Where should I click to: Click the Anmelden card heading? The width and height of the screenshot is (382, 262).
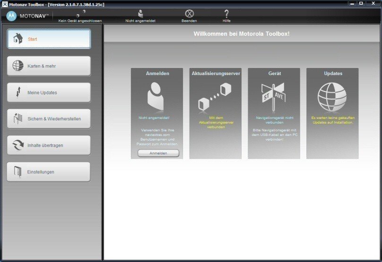[157, 73]
